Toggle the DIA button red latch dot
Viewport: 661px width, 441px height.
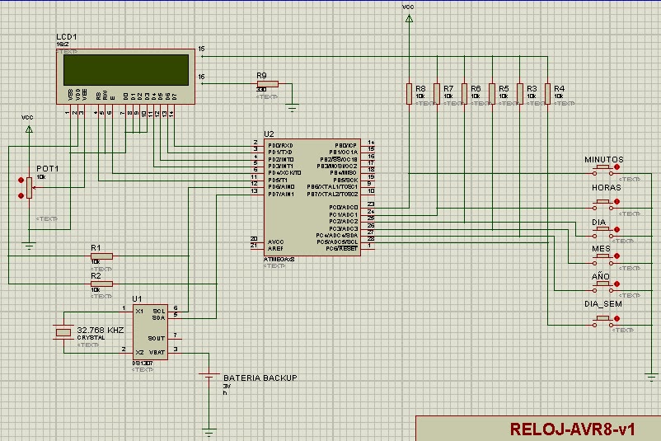617,229
